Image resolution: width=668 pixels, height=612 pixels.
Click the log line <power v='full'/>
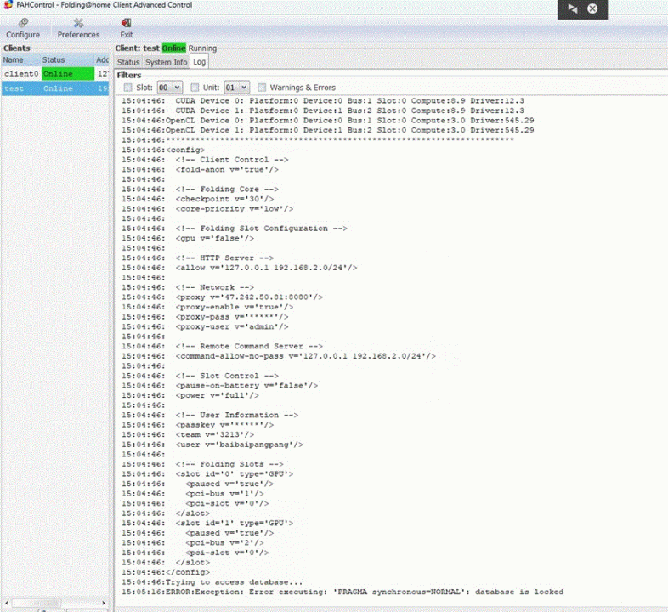click(190, 395)
